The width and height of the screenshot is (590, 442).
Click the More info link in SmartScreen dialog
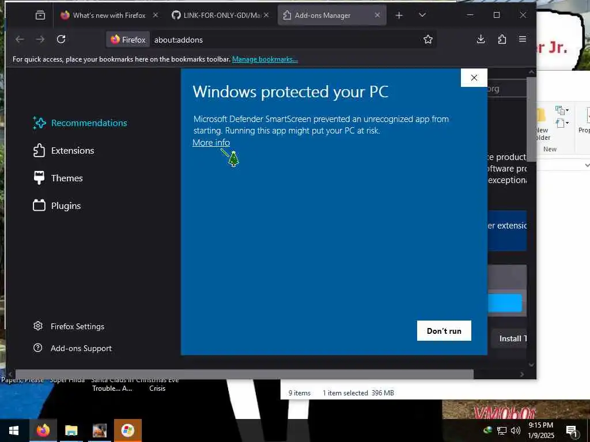tap(211, 143)
